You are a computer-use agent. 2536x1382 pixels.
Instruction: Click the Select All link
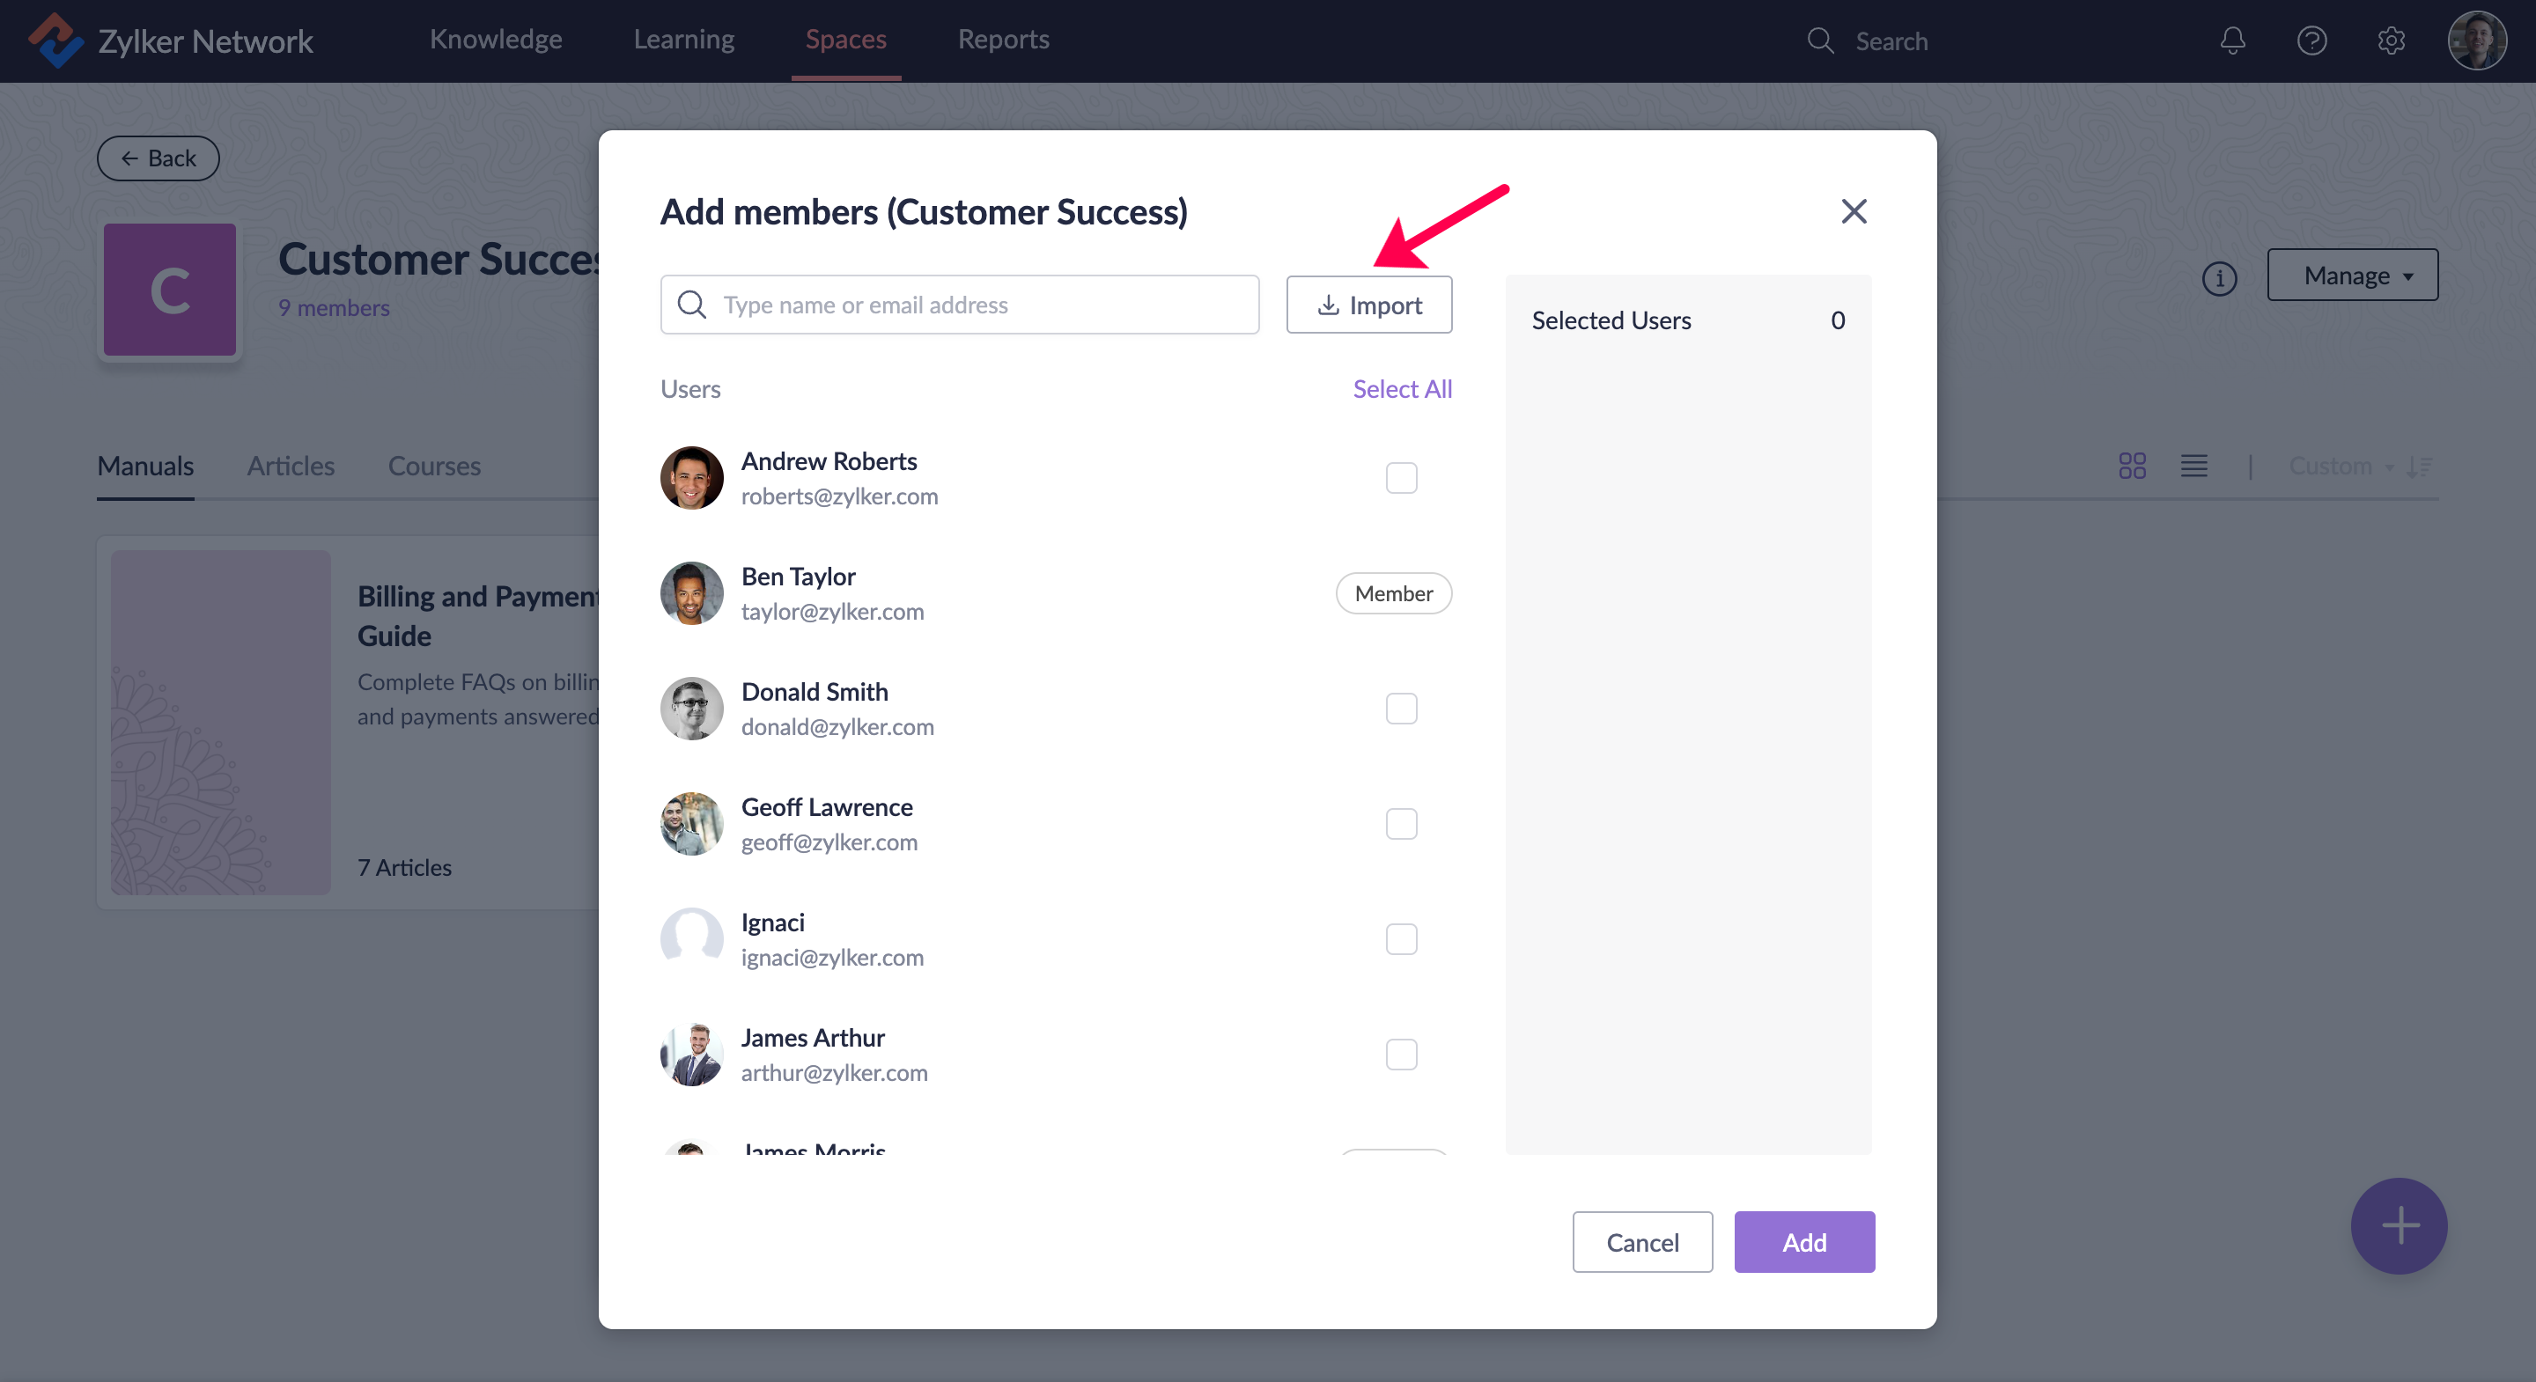click(x=1402, y=389)
